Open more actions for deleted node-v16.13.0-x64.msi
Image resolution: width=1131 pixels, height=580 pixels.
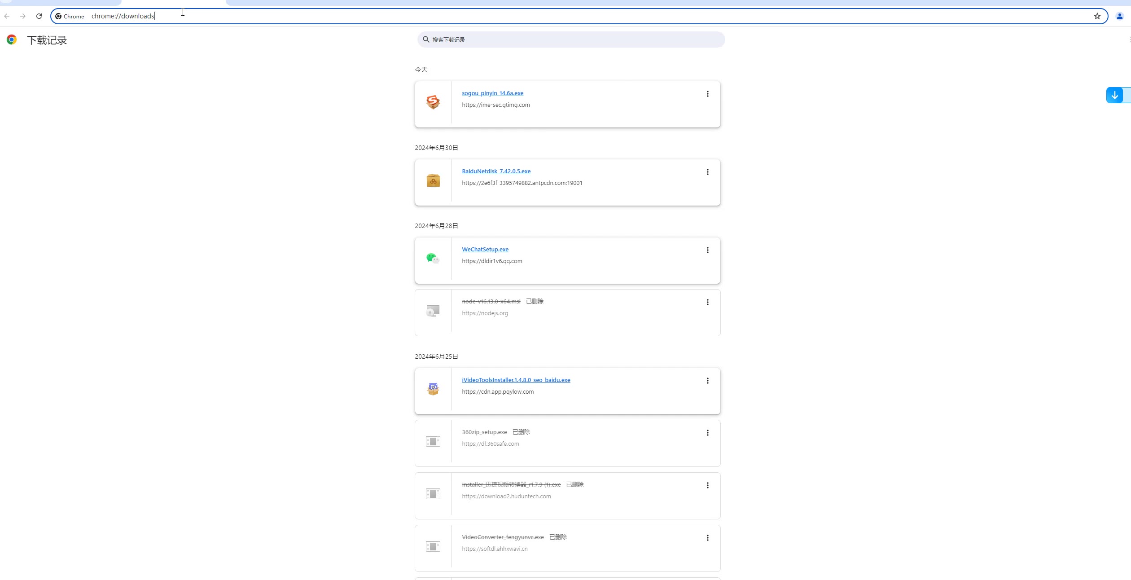[x=707, y=302]
